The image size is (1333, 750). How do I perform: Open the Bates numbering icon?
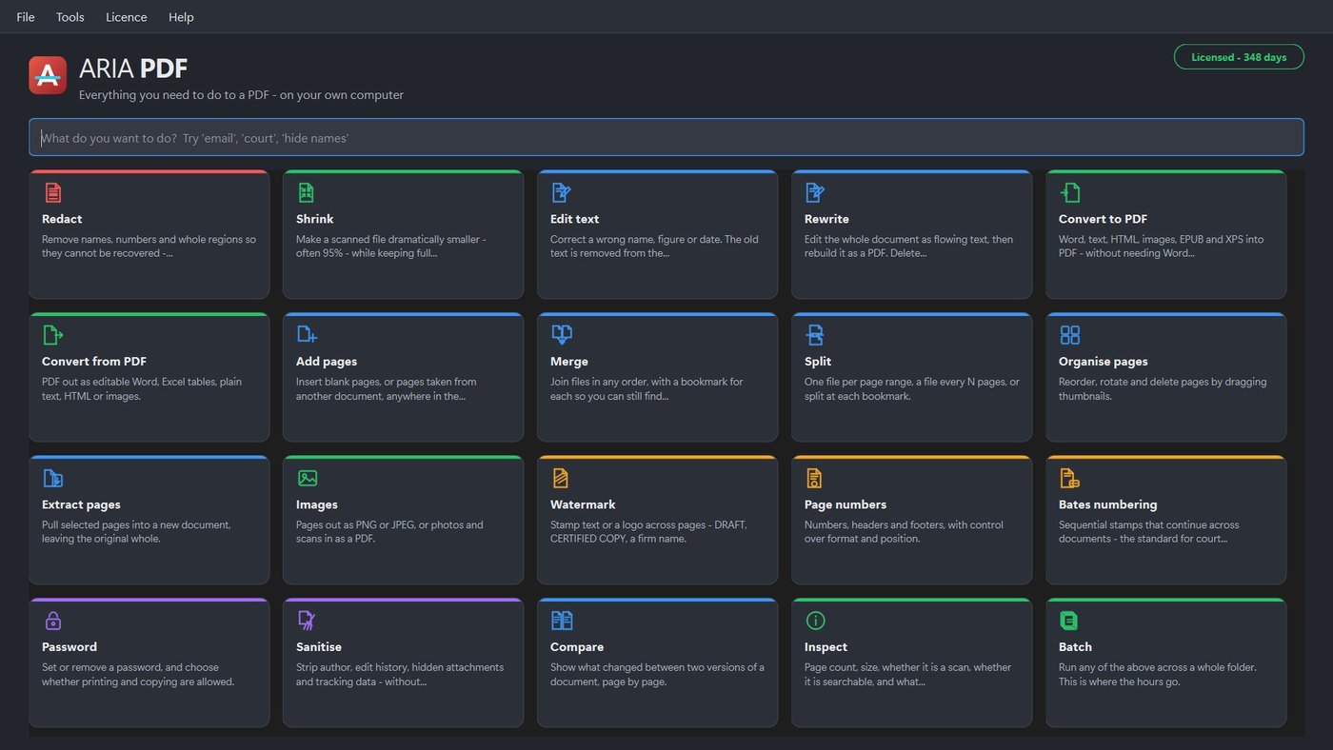[x=1070, y=478]
